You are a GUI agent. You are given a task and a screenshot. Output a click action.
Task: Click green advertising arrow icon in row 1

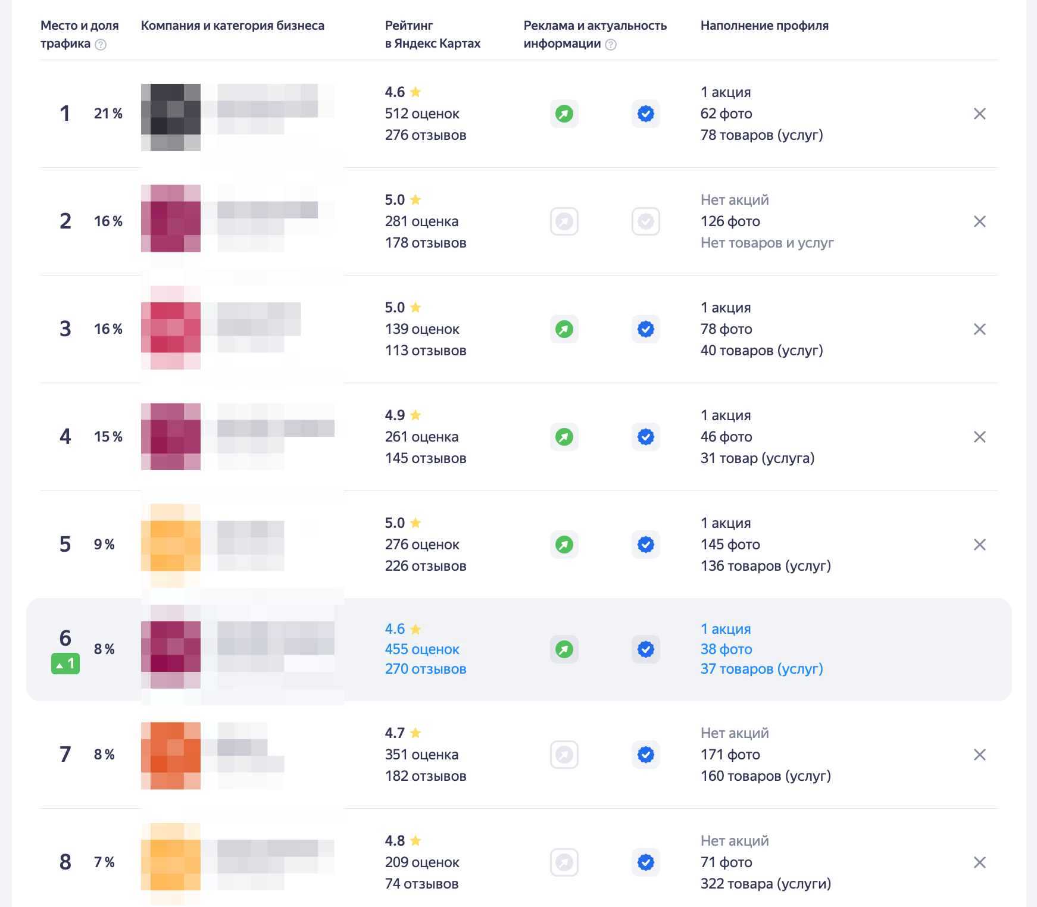(x=564, y=114)
